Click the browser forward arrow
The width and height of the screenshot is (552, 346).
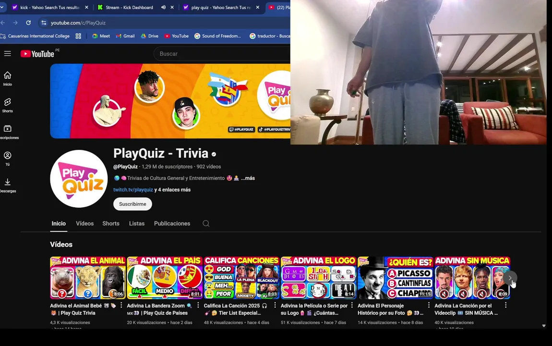point(15,23)
